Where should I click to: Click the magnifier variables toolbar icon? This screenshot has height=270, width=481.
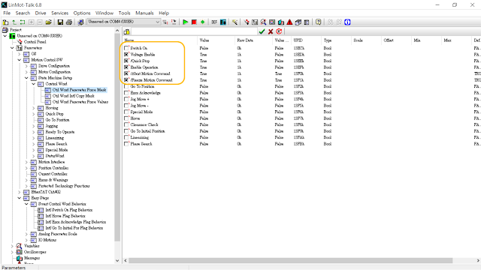(x=263, y=22)
